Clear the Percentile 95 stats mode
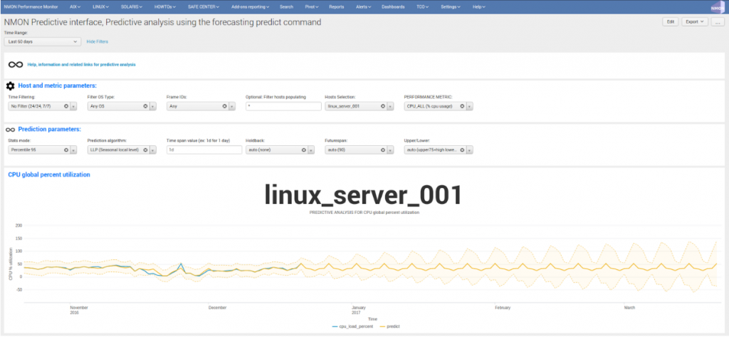Viewport: 729px width, 337px height. 66,150
